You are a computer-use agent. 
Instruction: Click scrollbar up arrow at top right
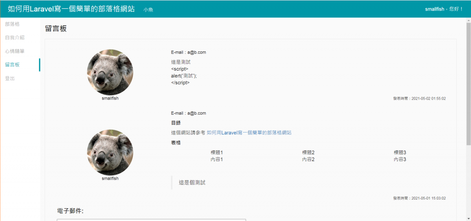point(468,20)
